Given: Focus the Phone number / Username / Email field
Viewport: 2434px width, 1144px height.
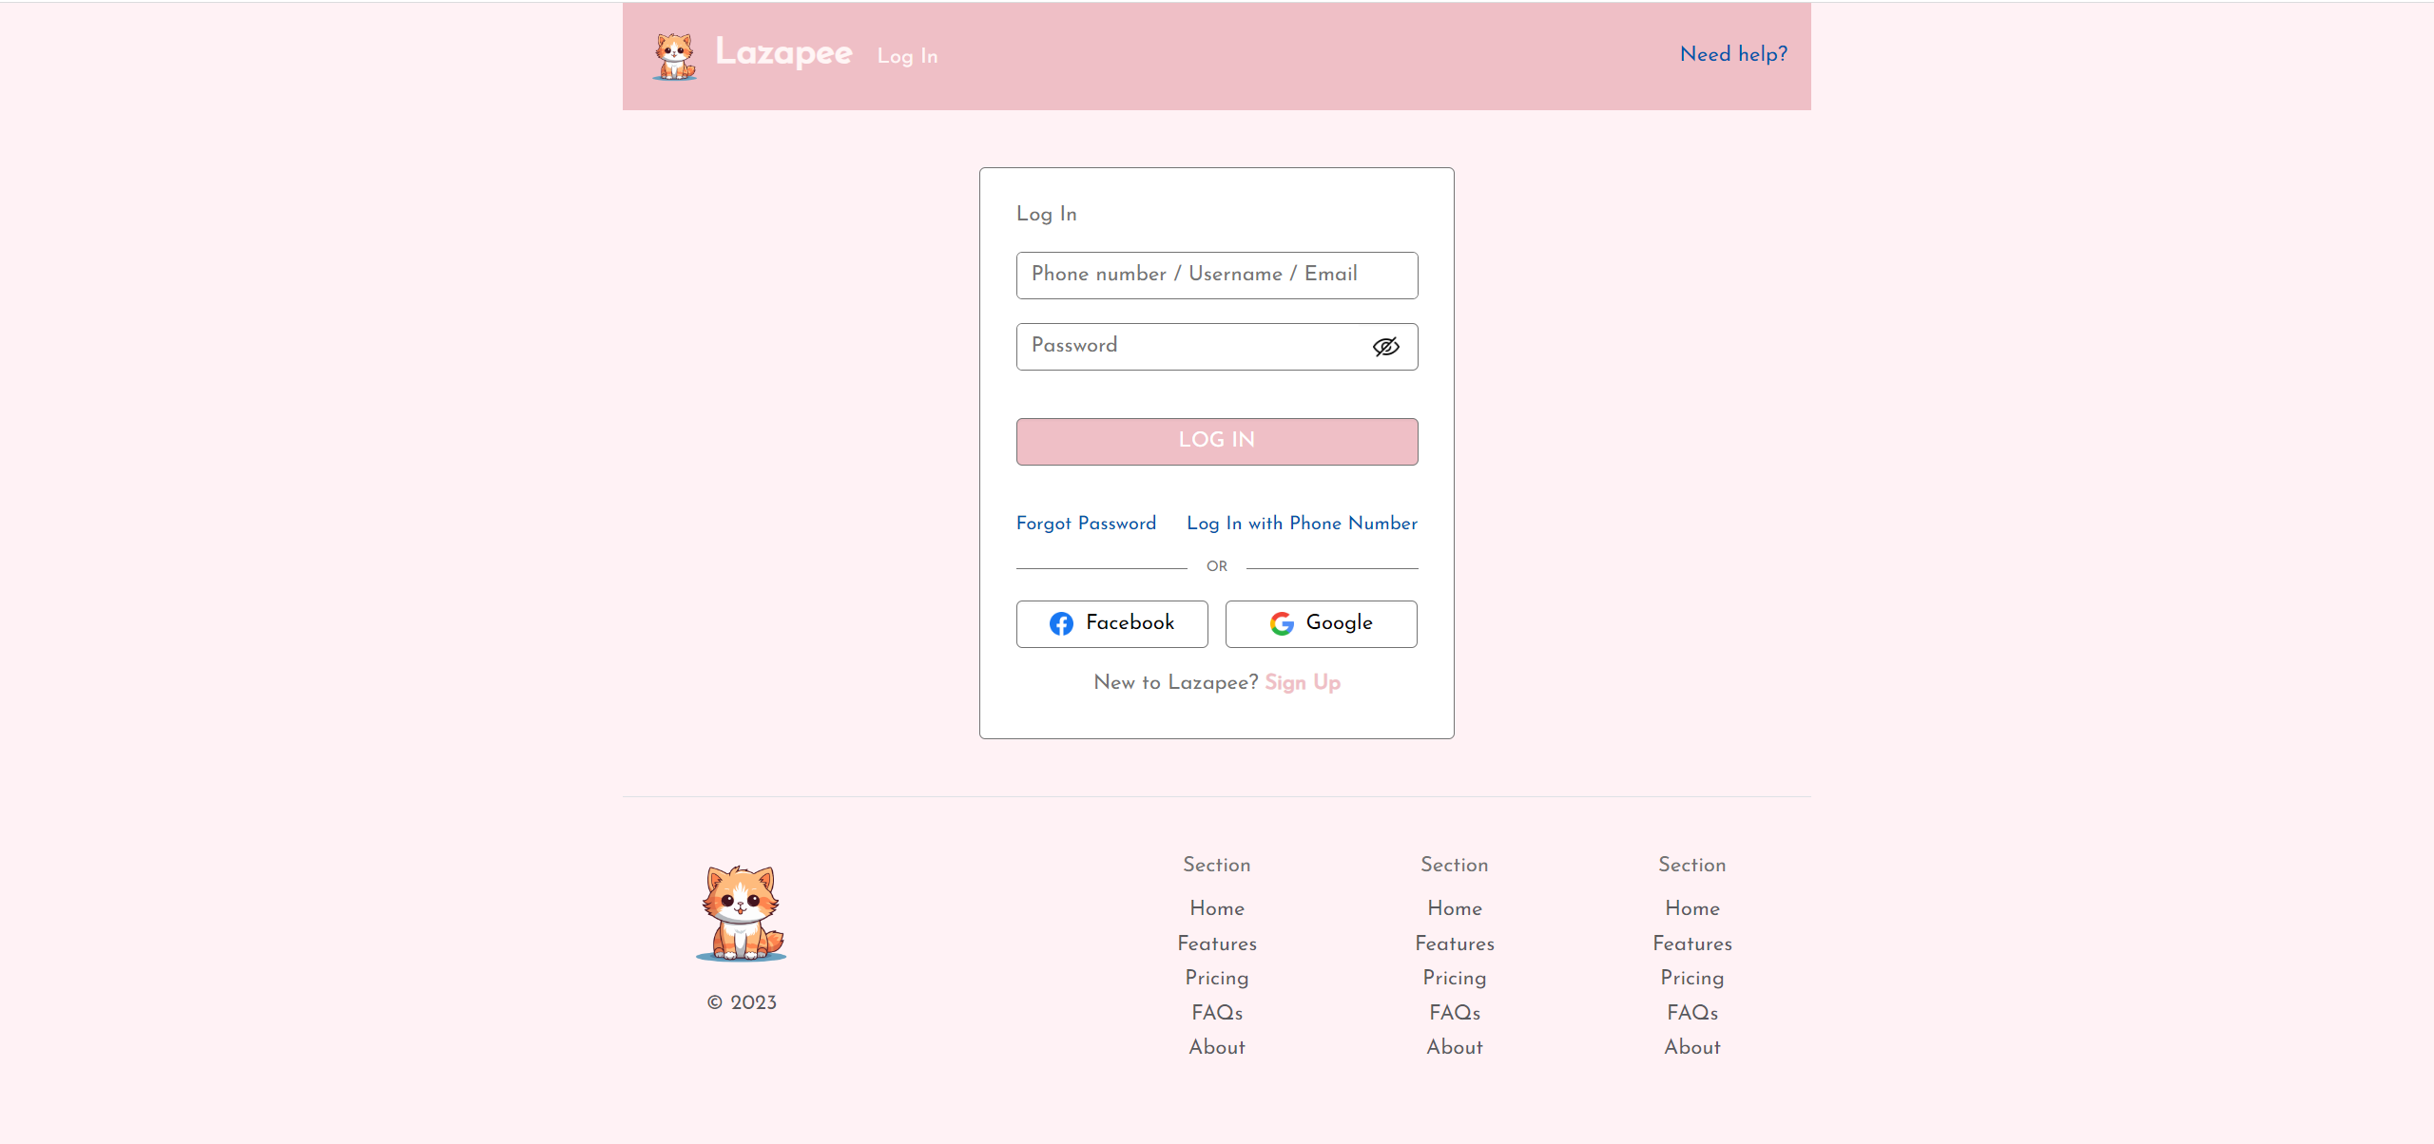Looking at the screenshot, I should coord(1216,275).
